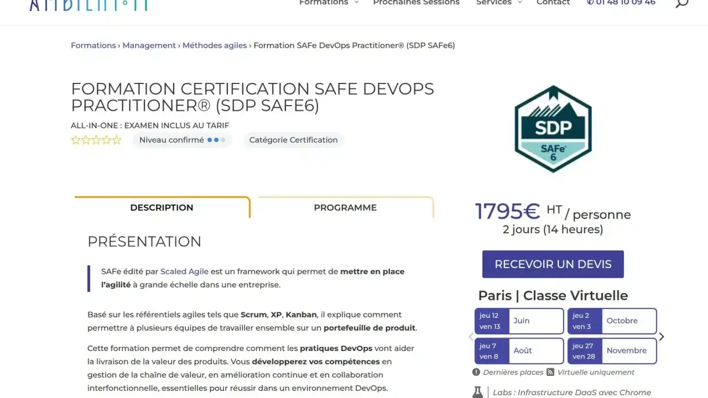Click the PRÉSENTATION heading

tap(144, 242)
